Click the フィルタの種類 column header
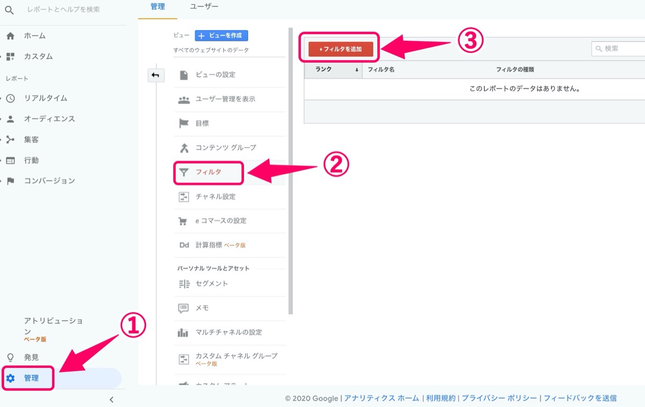645x407 pixels. [515, 70]
